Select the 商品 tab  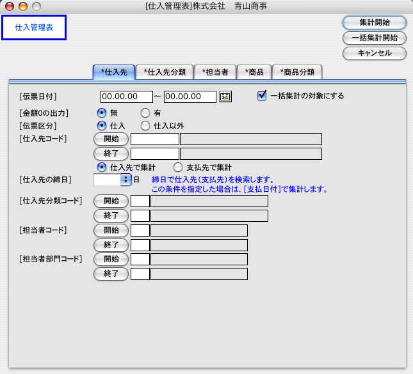[x=254, y=72]
